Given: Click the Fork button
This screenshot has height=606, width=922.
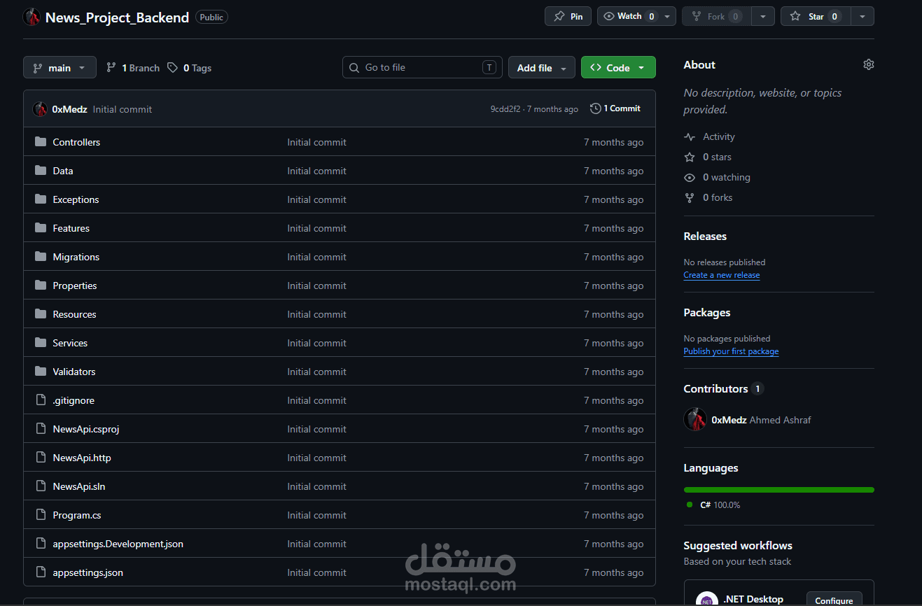Looking at the screenshot, I should [x=717, y=16].
